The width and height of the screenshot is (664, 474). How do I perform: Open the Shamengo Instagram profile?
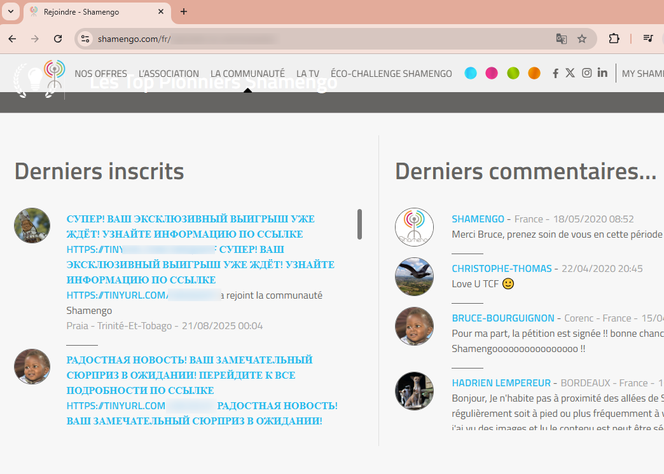click(x=586, y=73)
